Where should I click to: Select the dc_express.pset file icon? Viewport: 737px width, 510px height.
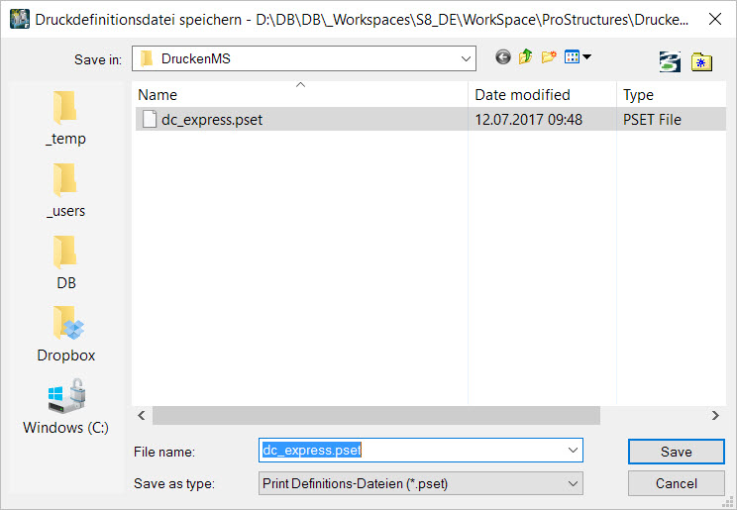pos(150,120)
